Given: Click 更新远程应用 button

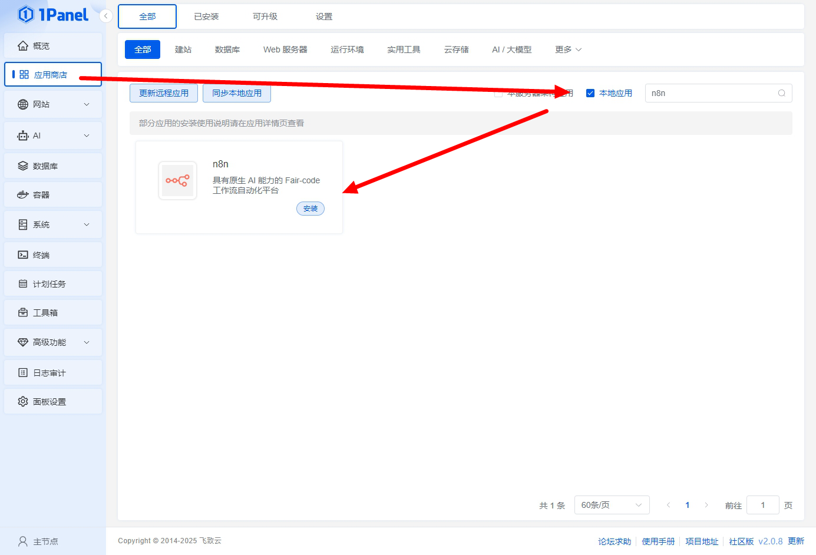Looking at the screenshot, I should [x=164, y=93].
